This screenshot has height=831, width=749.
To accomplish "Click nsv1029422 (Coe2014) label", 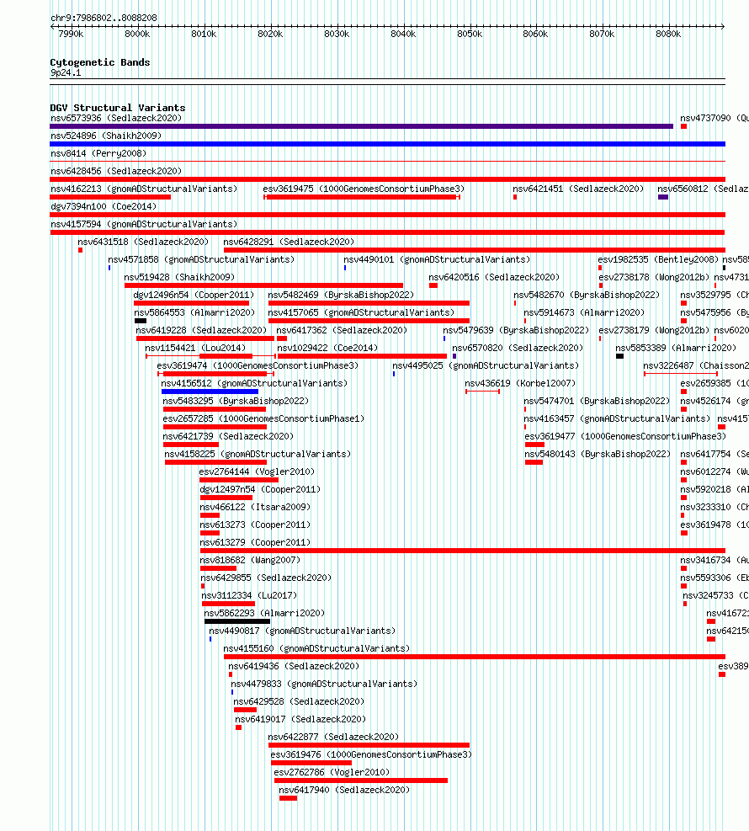I will (328, 349).
